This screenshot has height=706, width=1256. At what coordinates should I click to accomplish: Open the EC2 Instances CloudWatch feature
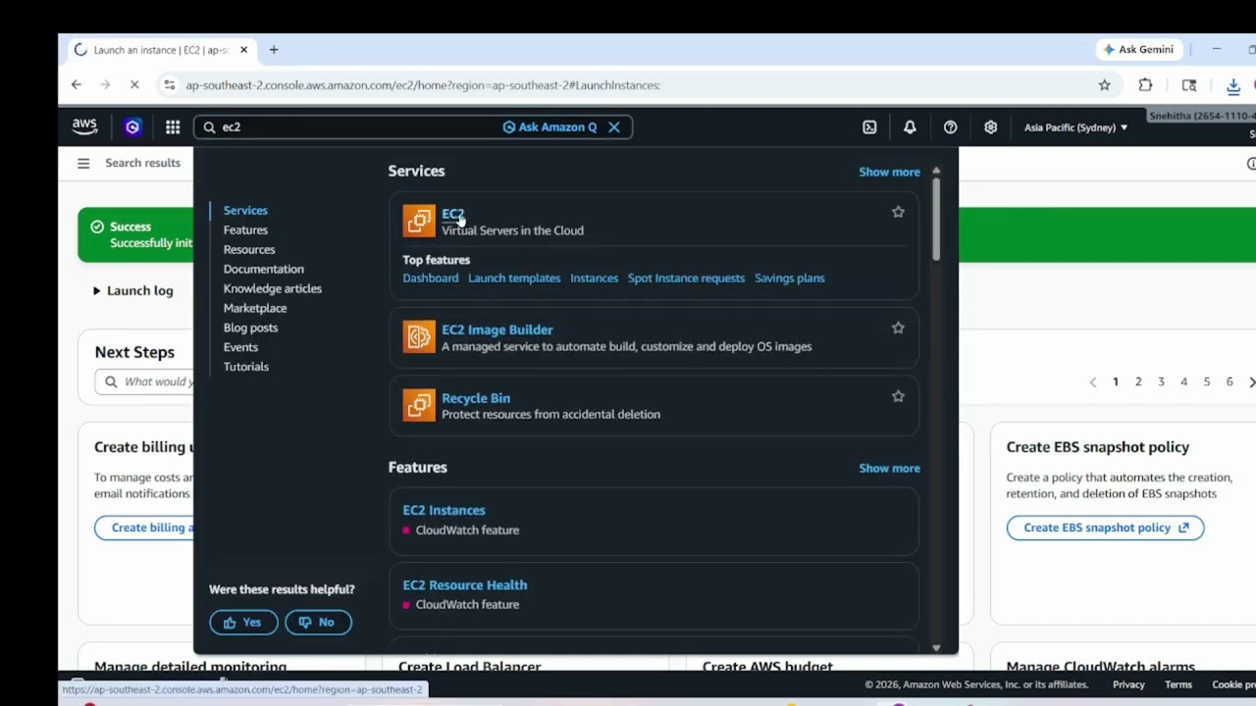pyautogui.click(x=444, y=510)
